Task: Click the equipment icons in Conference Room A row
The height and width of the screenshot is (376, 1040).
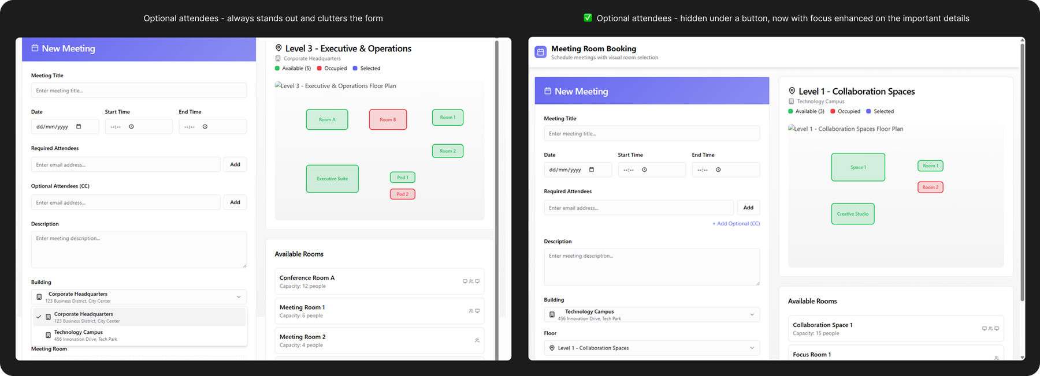Action: (x=471, y=281)
